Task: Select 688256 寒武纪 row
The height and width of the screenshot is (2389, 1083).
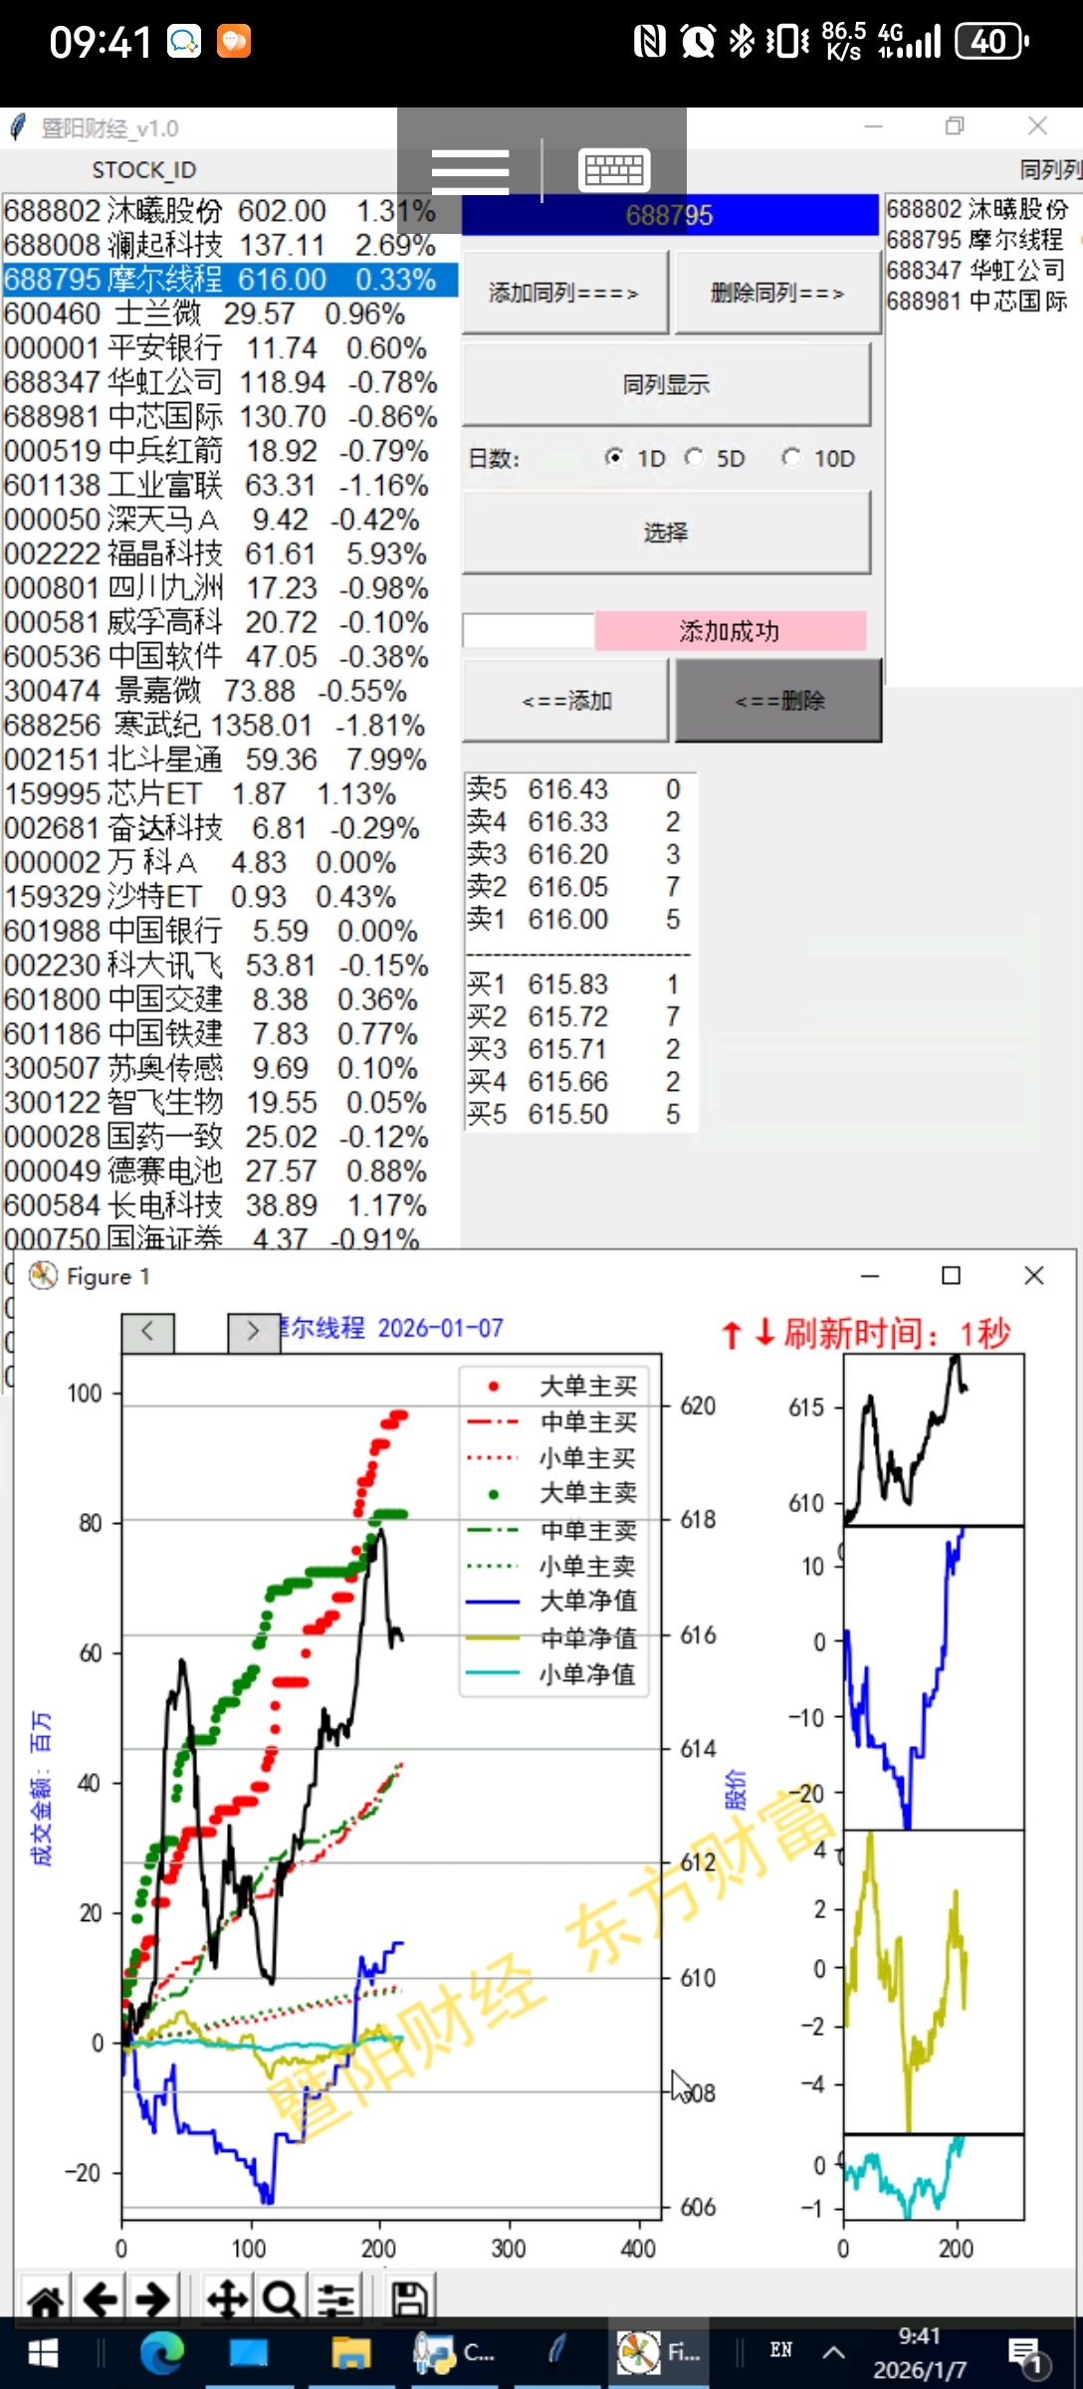Action: pos(229,726)
